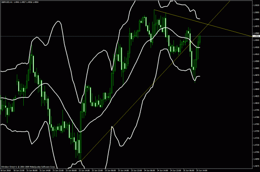260x172 pixels.
Task: Click the 24 Jun 14:00 time label
Action: click(162, 170)
